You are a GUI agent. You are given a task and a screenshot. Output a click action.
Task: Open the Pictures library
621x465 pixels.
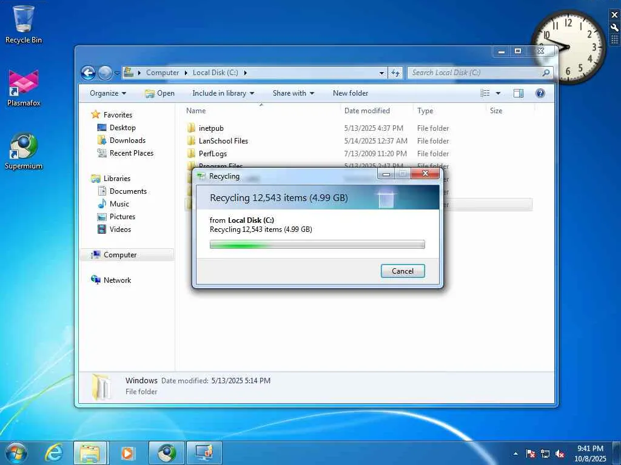click(x=123, y=217)
